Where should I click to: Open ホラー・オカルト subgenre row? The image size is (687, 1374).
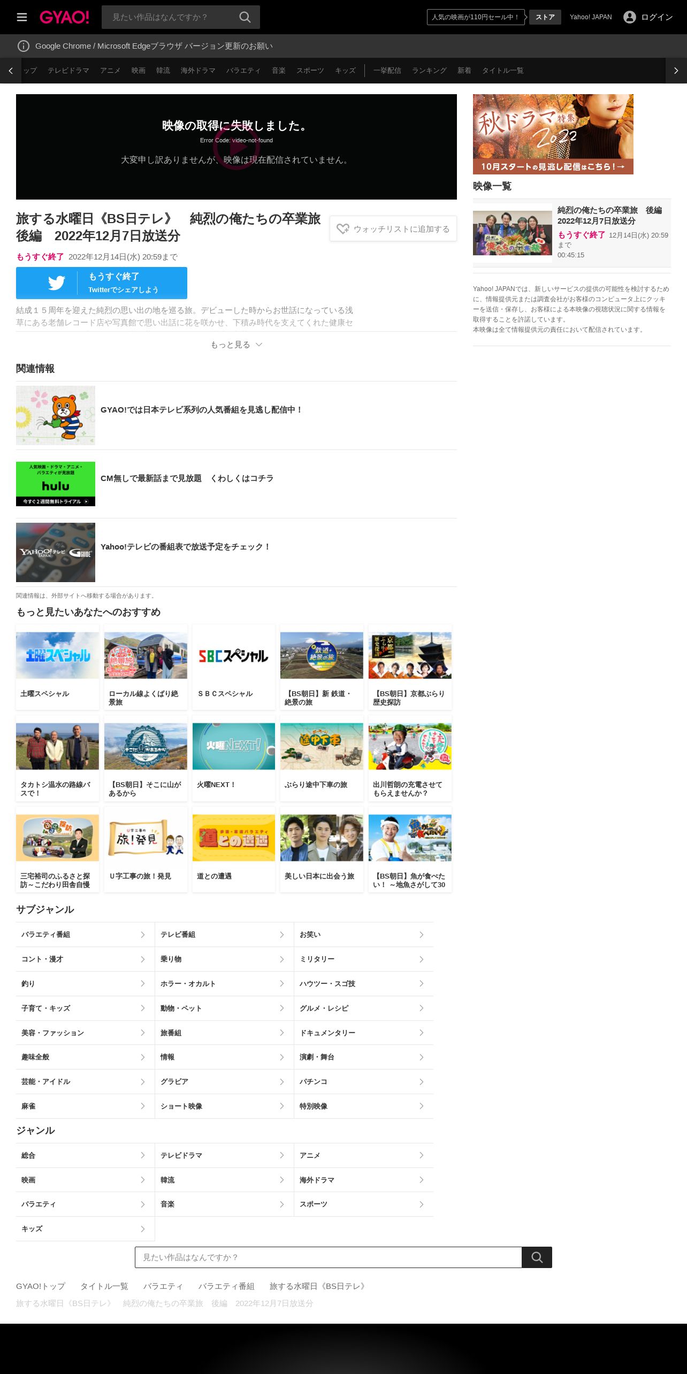(x=224, y=984)
